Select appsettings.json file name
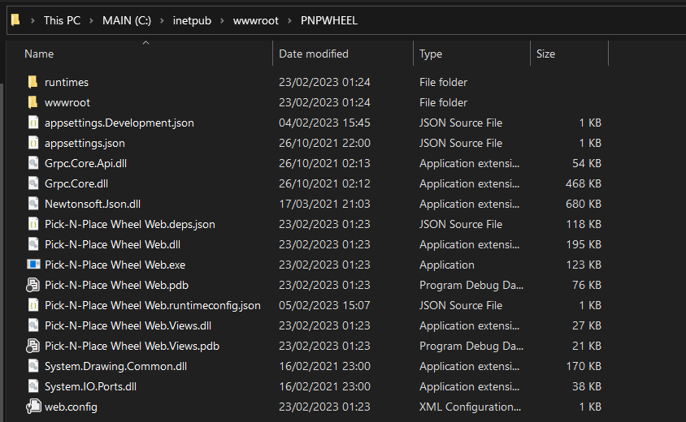 pyautogui.click(x=85, y=144)
